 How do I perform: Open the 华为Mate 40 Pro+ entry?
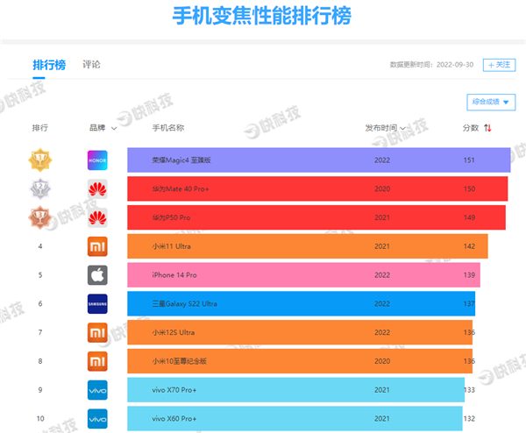317,188
